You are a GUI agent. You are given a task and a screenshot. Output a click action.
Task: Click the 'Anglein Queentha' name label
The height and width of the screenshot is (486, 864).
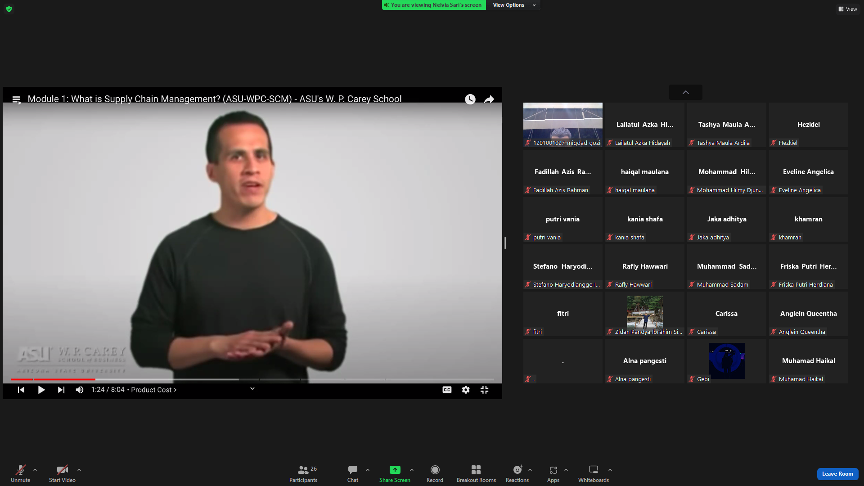coord(802,332)
